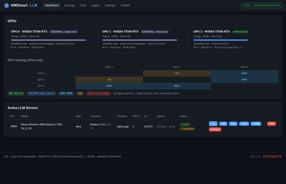Screen dimensions: 286x184
Task: Click GPU 2 PCIe Gen1 warning line
Action: click(218, 48)
